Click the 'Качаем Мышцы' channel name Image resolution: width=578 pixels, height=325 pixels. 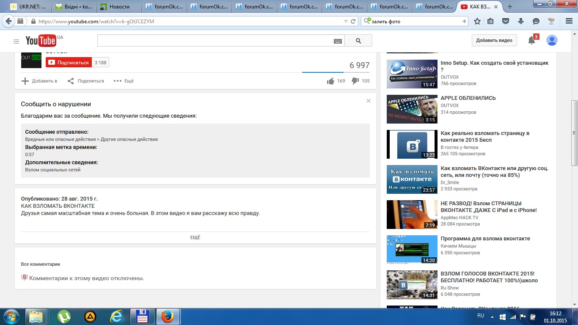(458, 246)
